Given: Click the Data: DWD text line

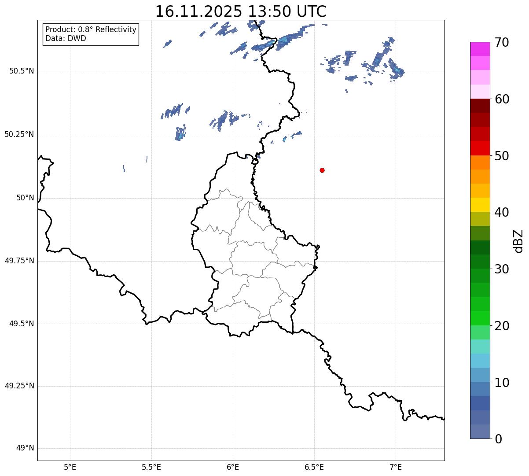Looking at the screenshot, I should pos(66,39).
